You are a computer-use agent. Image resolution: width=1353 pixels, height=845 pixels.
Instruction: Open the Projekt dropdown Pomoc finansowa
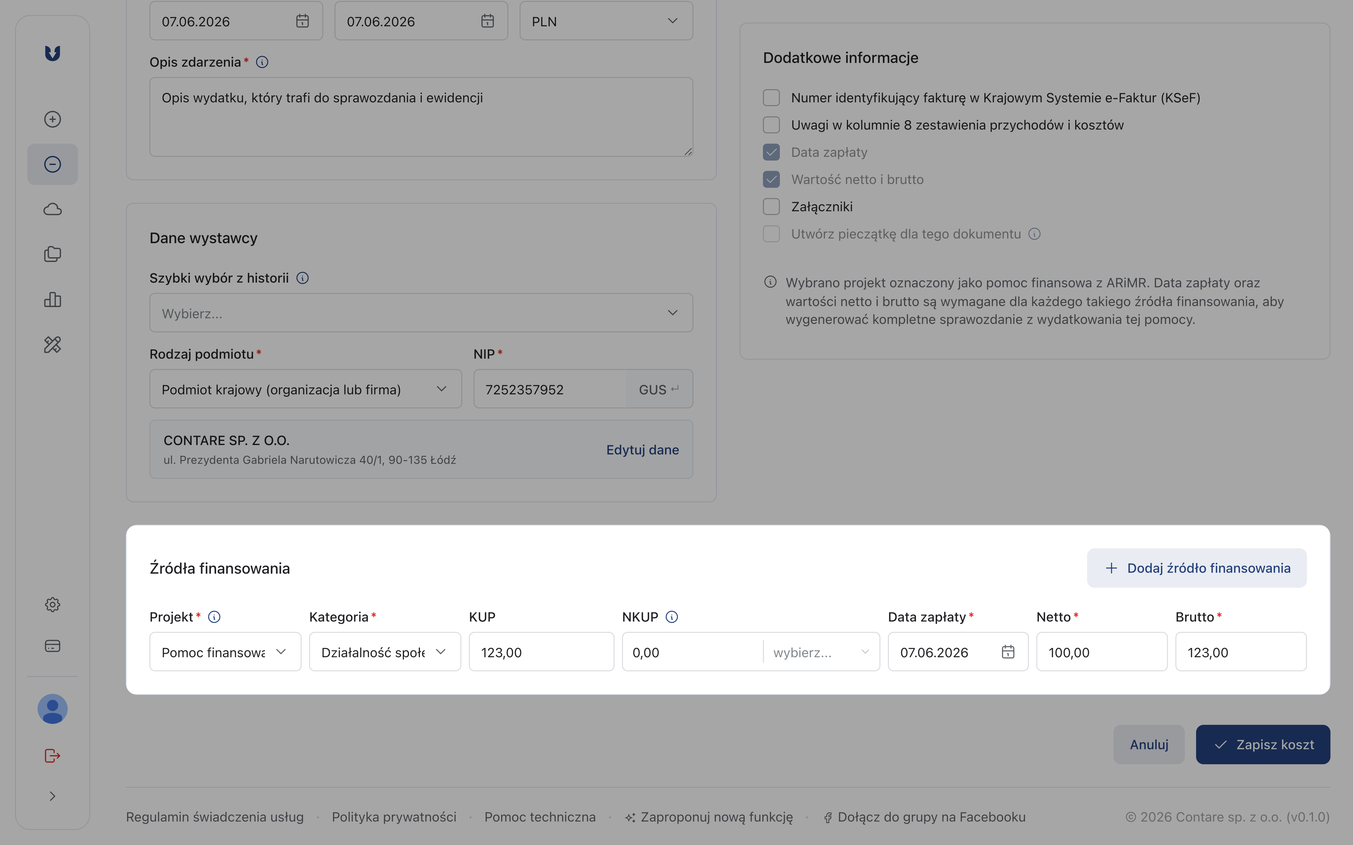coord(225,652)
